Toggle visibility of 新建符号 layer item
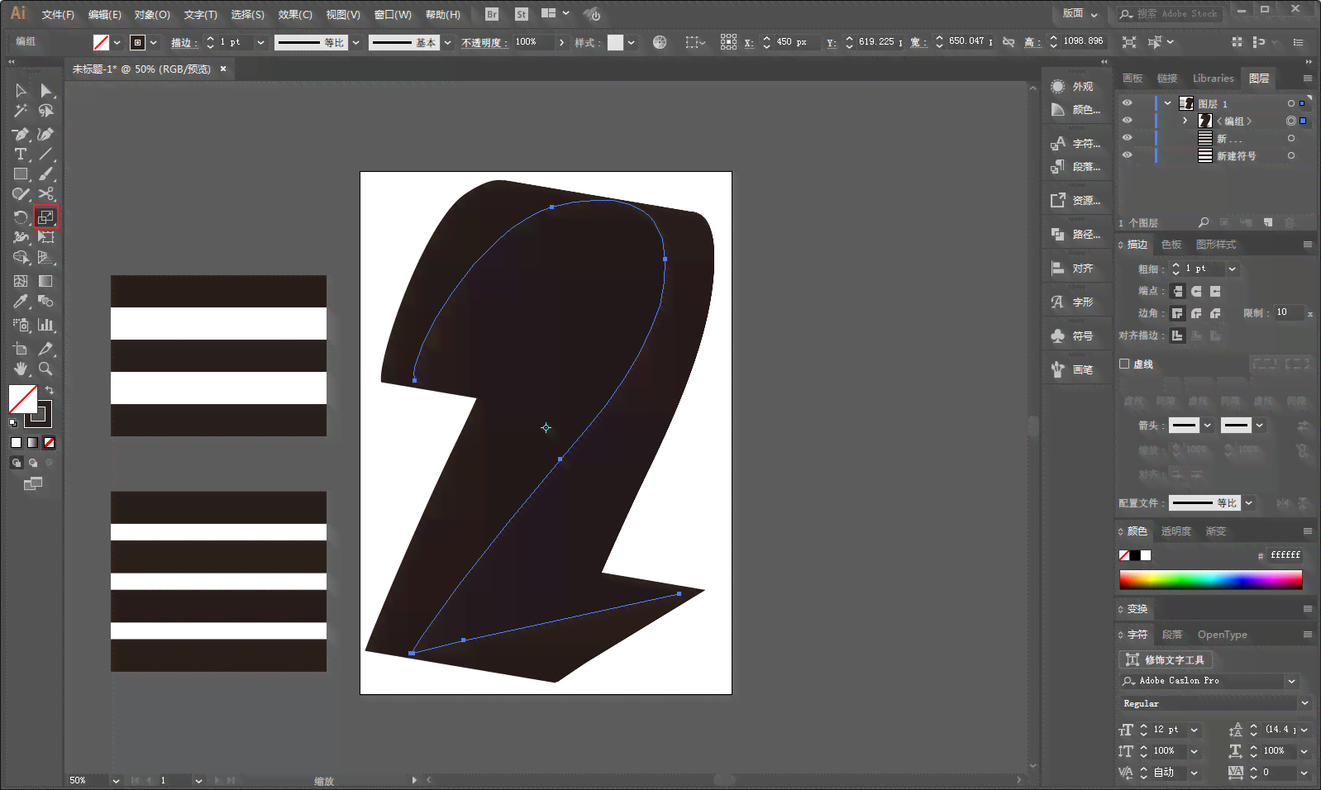Image resolution: width=1321 pixels, height=790 pixels. tap(1127, 155)
